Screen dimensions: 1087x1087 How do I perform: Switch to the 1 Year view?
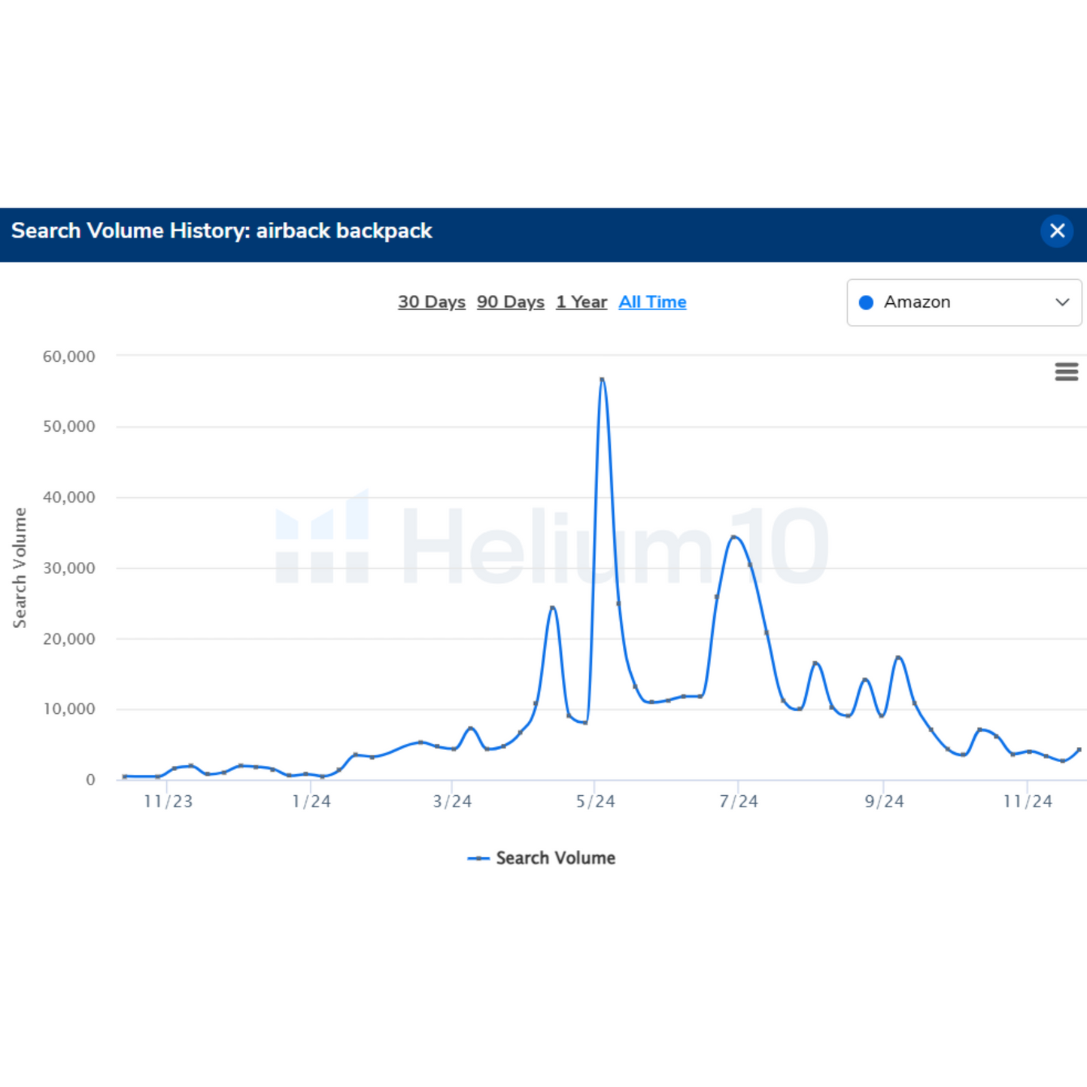click(581, 302)
